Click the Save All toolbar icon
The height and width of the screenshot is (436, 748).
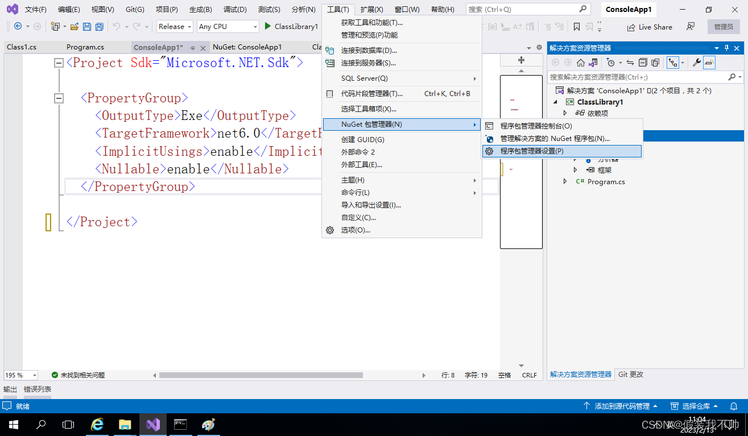pyautogui.click(x=100, y=27)
